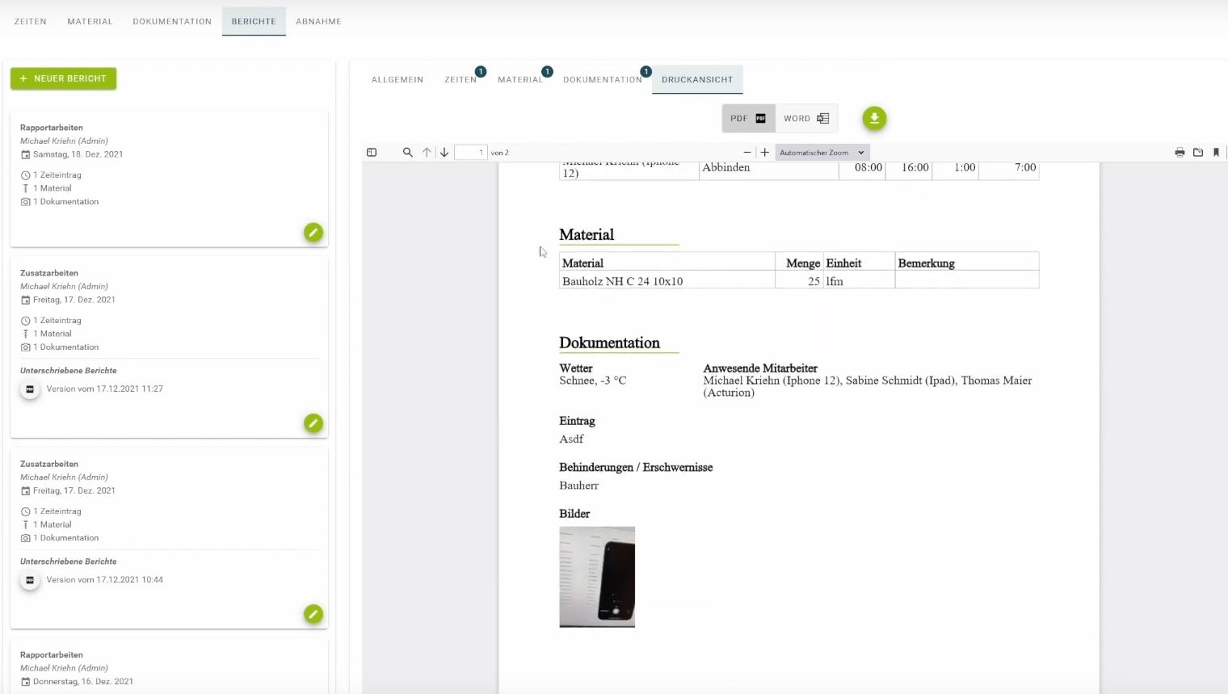1228x694 pixels.
Task: Toggle the PDF sidebar panel
Action: click(x=372, y=152)
